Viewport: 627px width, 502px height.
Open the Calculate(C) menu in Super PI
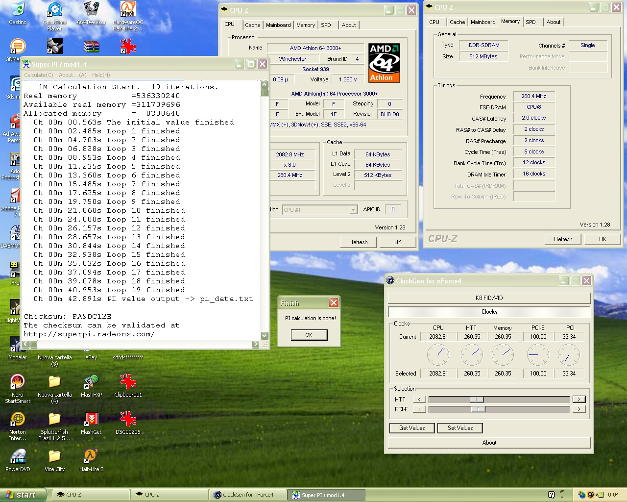point(39,75)
